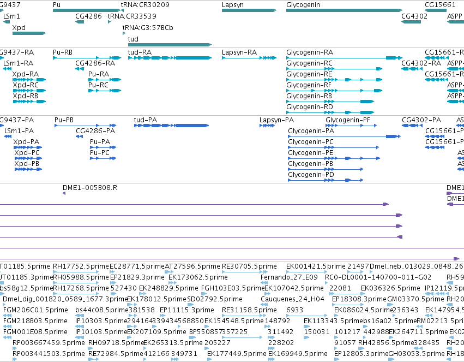
Task: Click the tud gene bar
Action: (170, 45)
